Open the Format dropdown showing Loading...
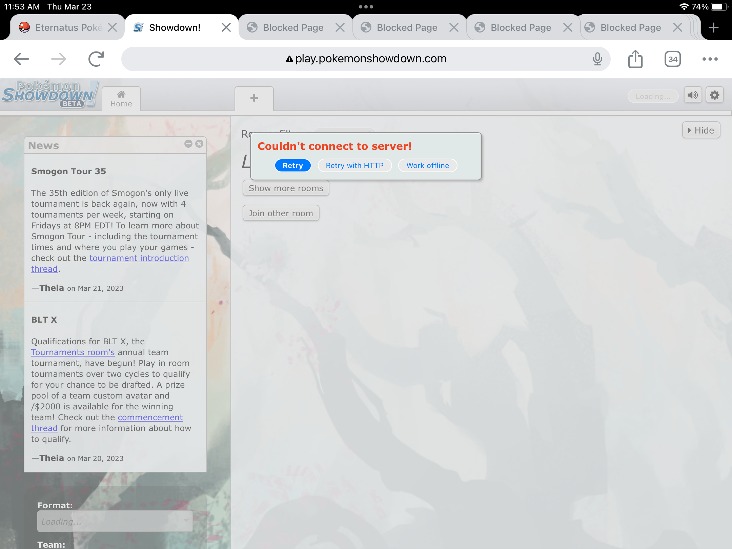732x549 pixels. tap(115, 522)
